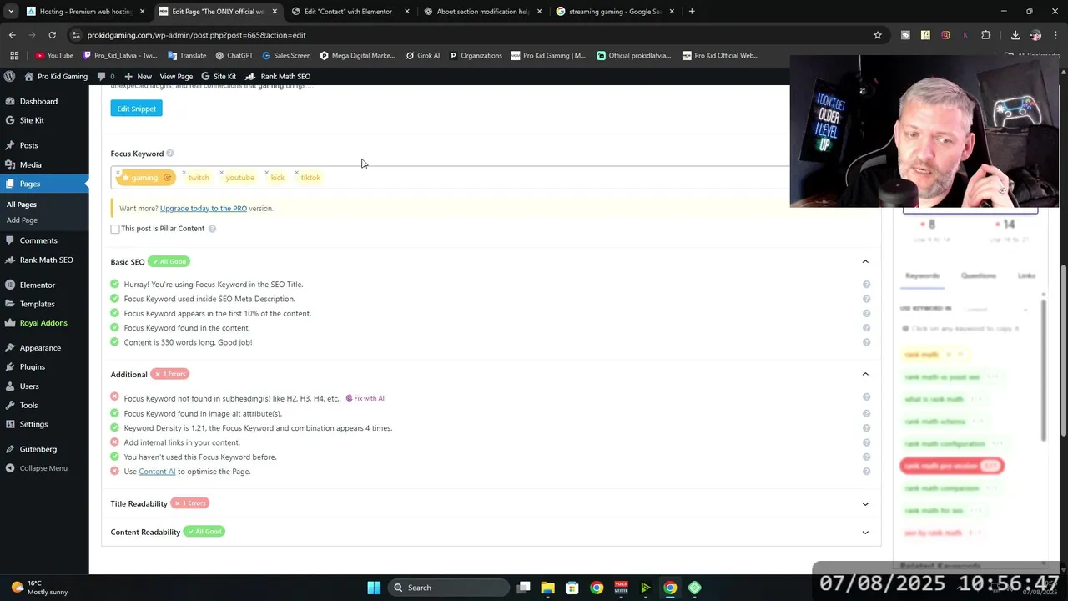The image size is (1068, 601).
Task: Open Site Kit from admin bar
Action: (x=219, y=76)
